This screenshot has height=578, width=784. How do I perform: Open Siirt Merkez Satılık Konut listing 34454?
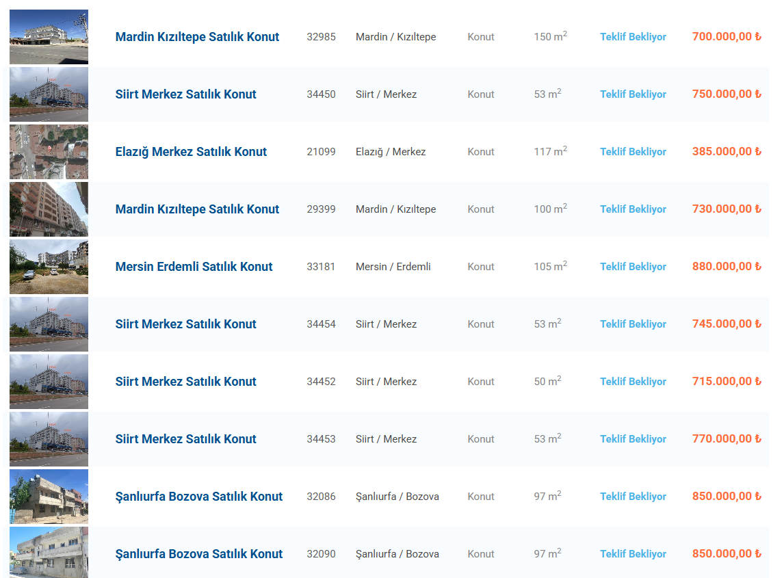[185, 324]
